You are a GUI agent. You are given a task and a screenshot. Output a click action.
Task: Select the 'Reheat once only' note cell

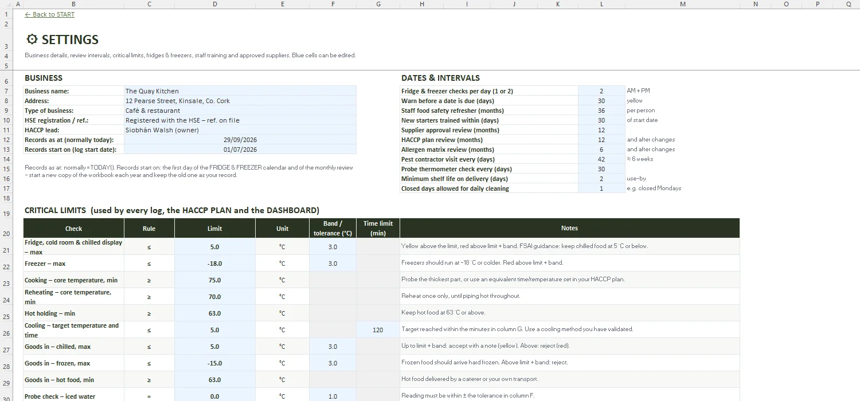[x=569, y=297]
